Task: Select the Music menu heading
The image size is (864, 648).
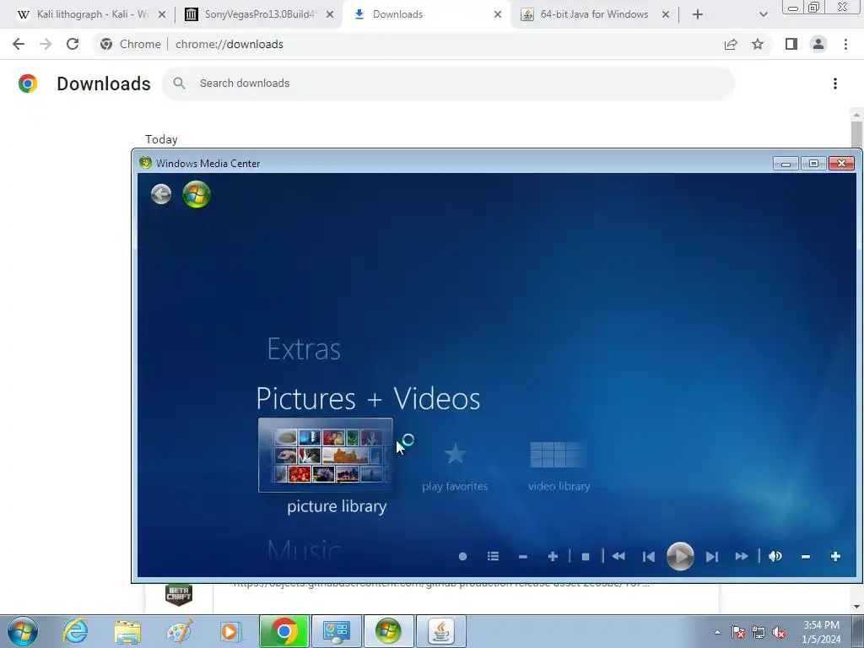Action: (x=304, y=550)
